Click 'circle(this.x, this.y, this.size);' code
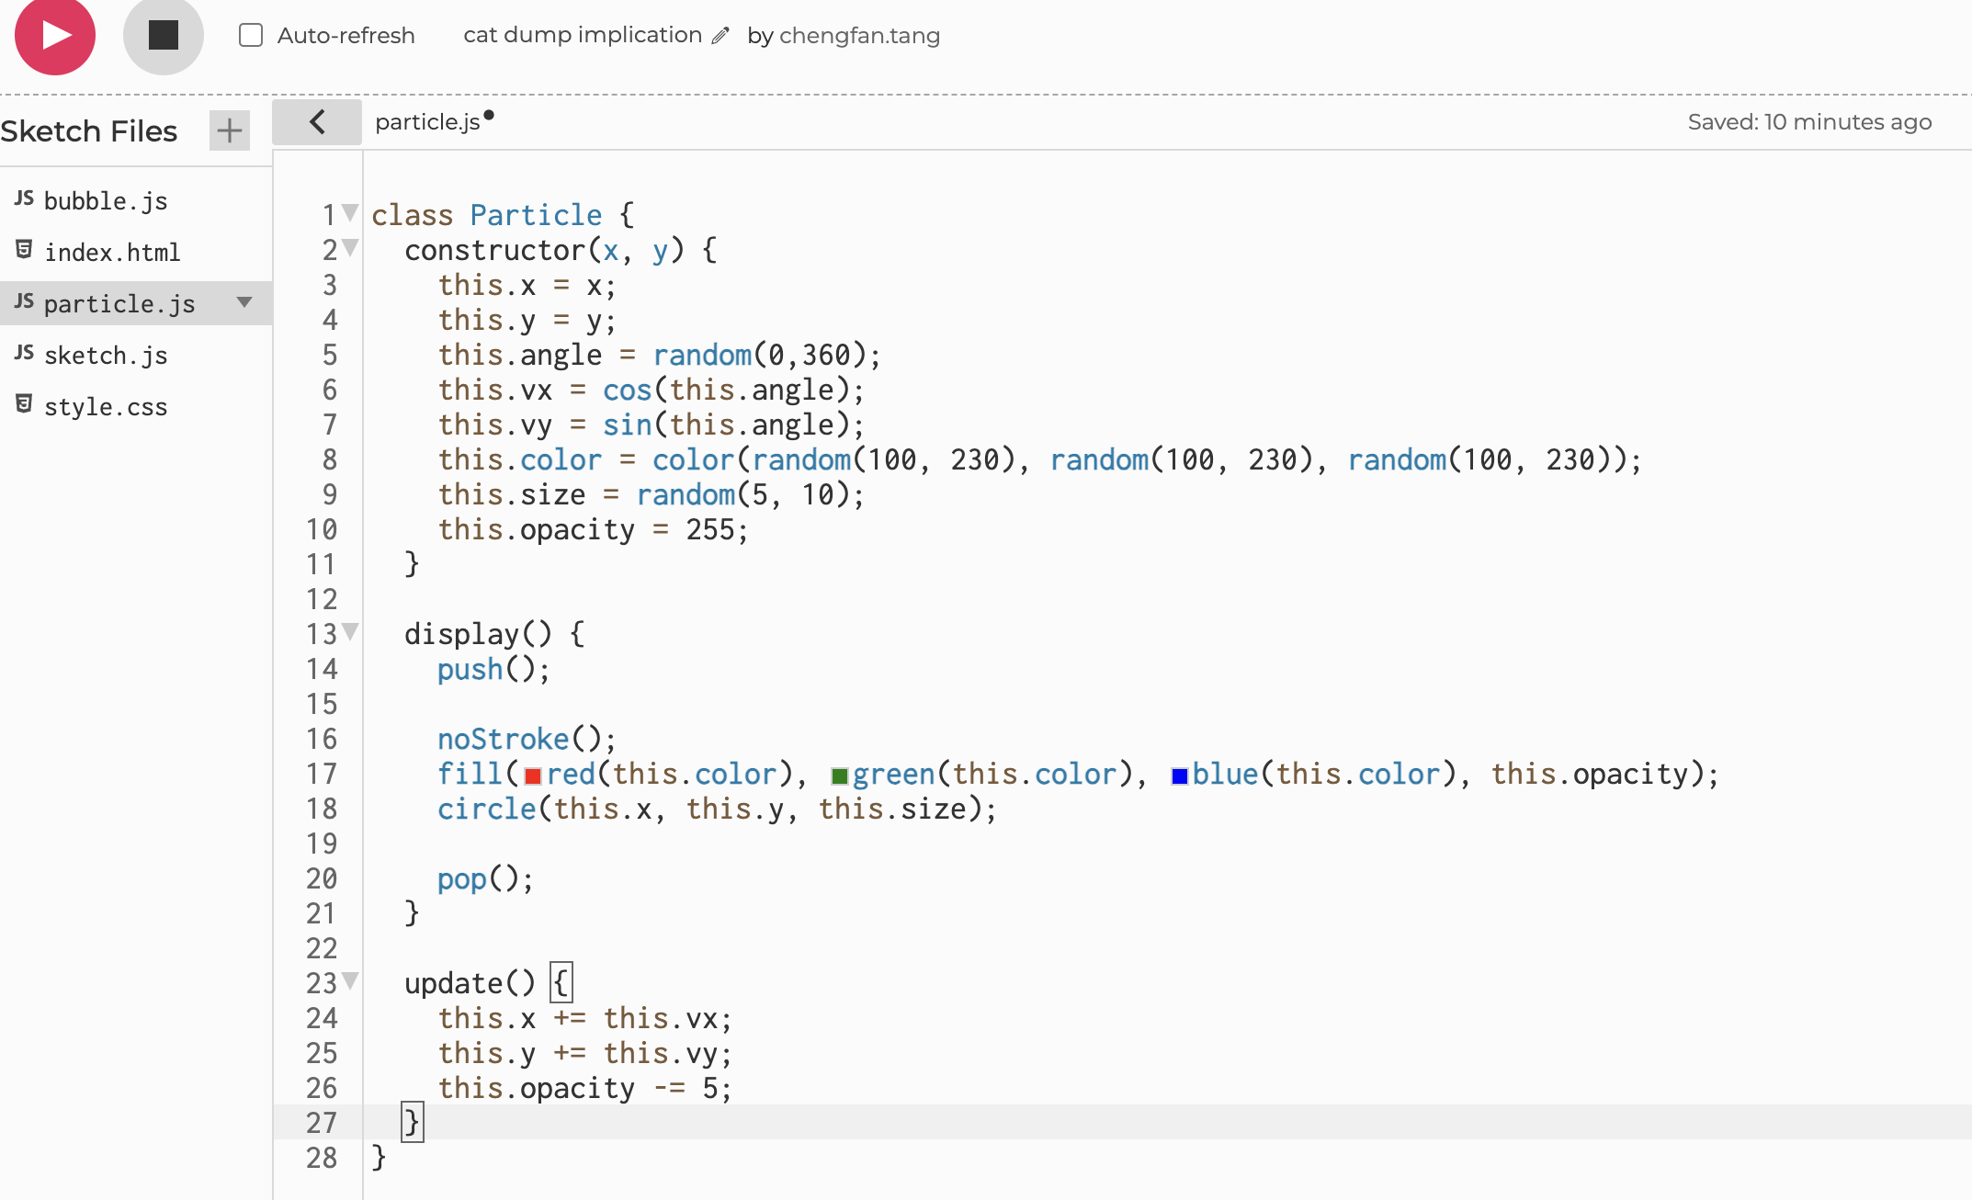This screenshot has width=1972, height=1200. pyautogui.click(x=717, y=809)
